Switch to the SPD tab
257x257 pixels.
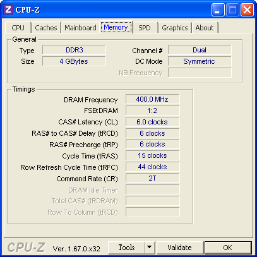pyautogui.click(x=145, y=28)
